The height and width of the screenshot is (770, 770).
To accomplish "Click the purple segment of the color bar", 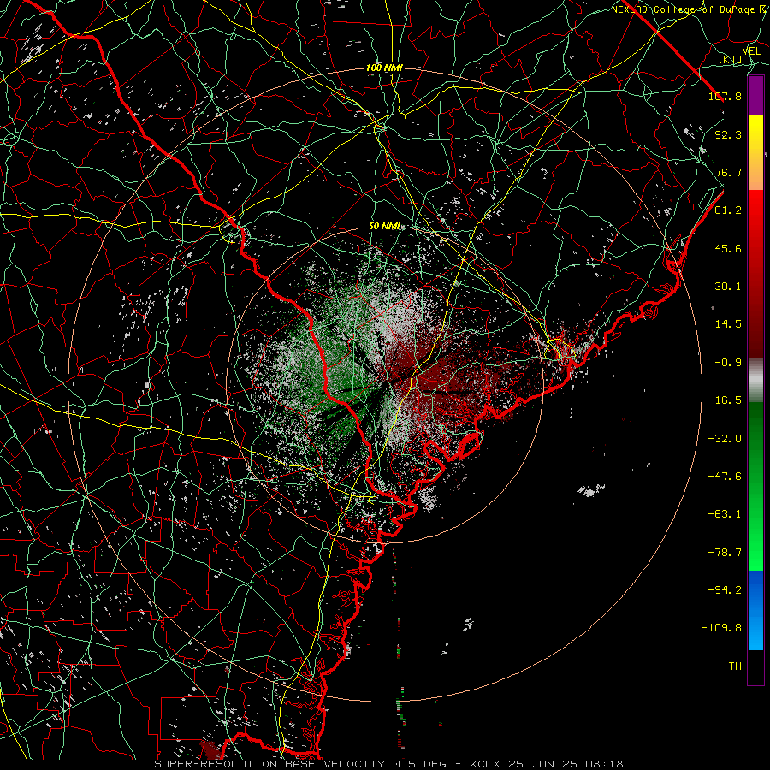I will pyautogui.click(x=755, y=96).
